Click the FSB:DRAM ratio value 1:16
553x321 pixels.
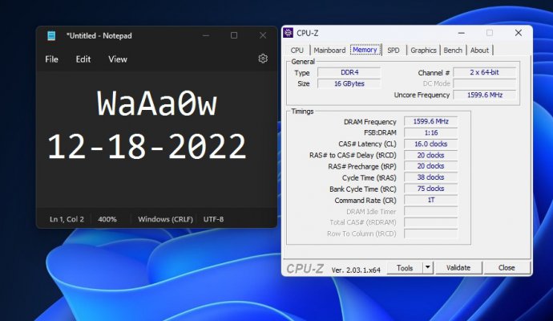point(430,132)
